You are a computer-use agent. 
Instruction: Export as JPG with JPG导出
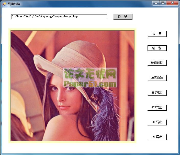(157, 93)
